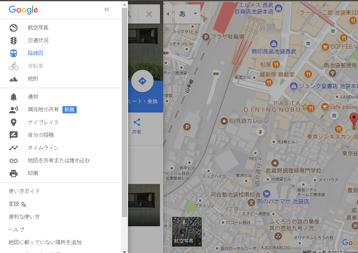
Task: Click the 河合塾池袋校南校舎 cart icon
Action: point(266,194)
